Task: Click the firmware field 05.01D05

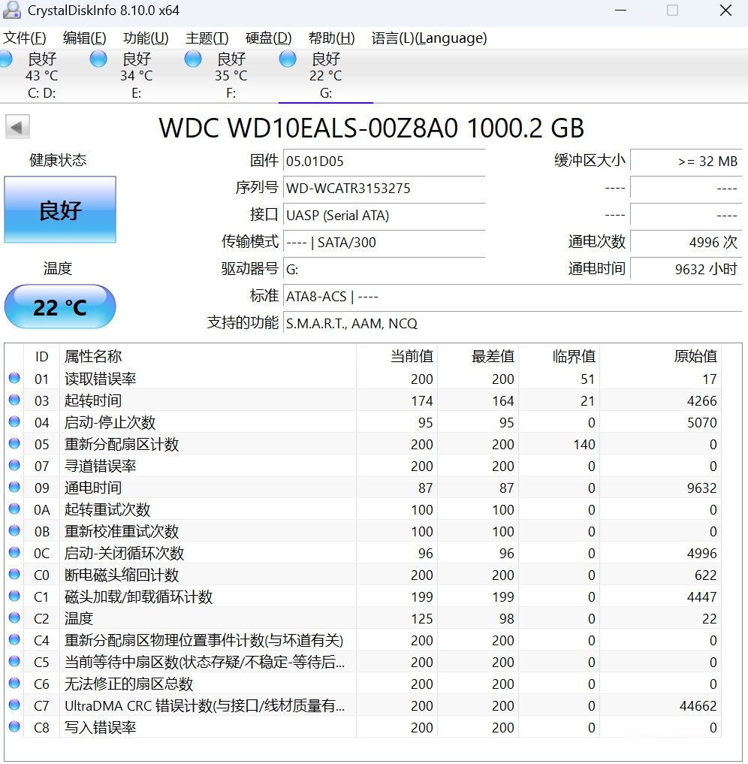Action: [x=383, y=162]
